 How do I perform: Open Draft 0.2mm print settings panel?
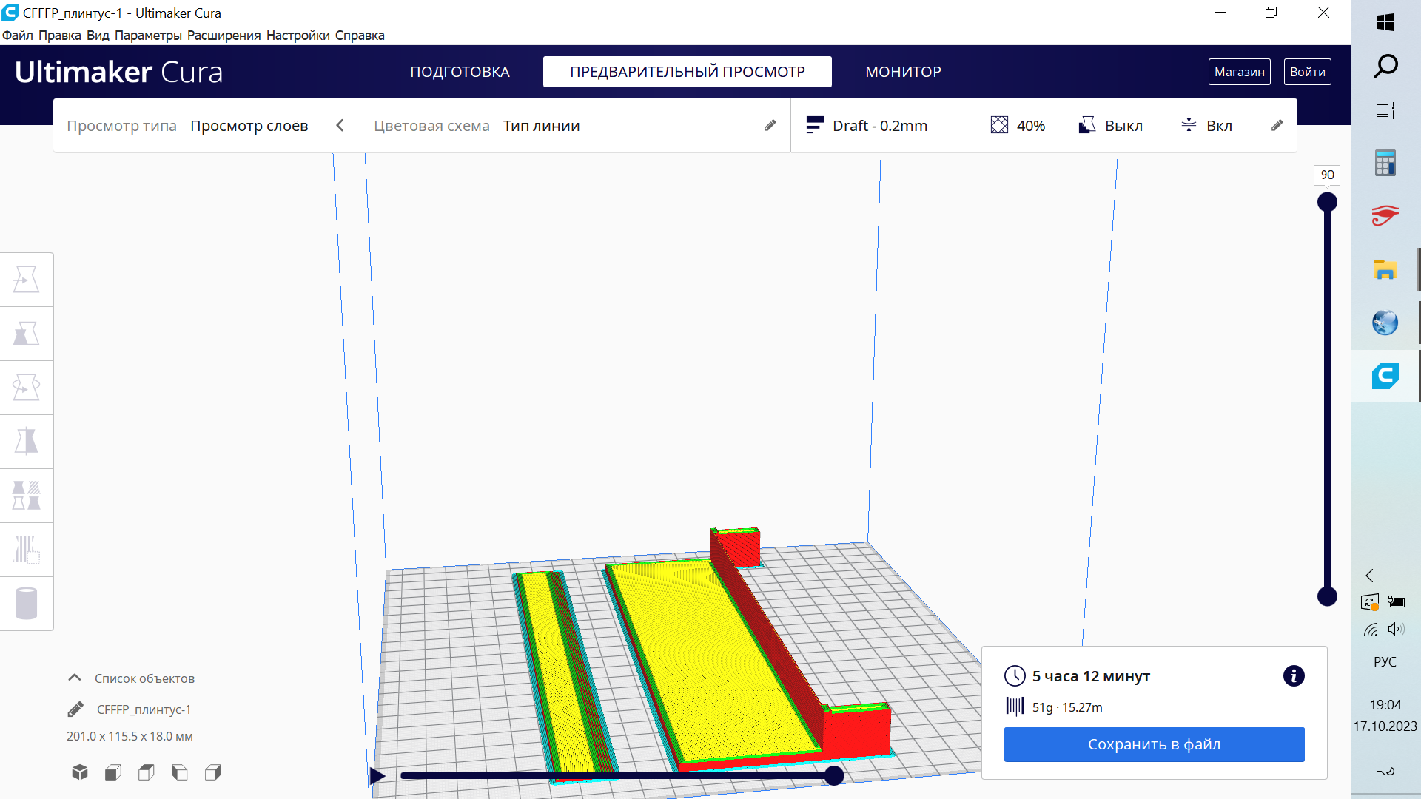point(881,126)
